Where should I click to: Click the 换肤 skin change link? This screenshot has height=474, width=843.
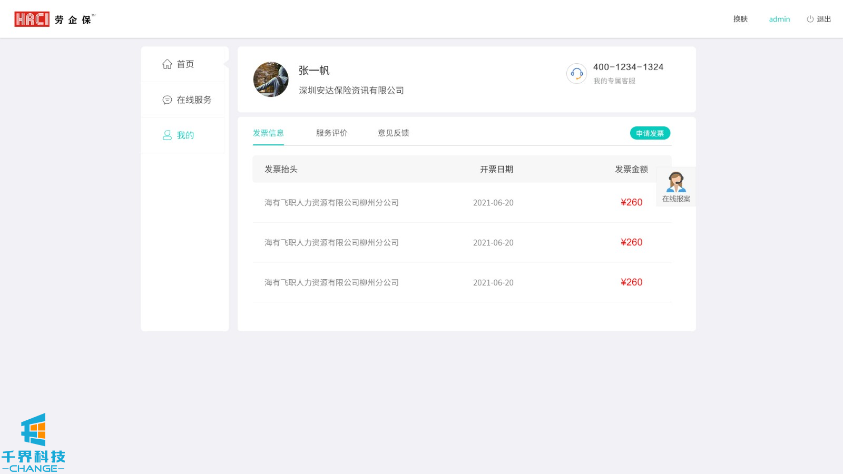click(740, 19)
